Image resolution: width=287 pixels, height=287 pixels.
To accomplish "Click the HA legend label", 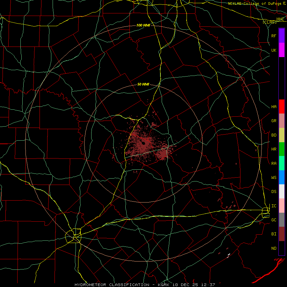I will coord(274,107).
